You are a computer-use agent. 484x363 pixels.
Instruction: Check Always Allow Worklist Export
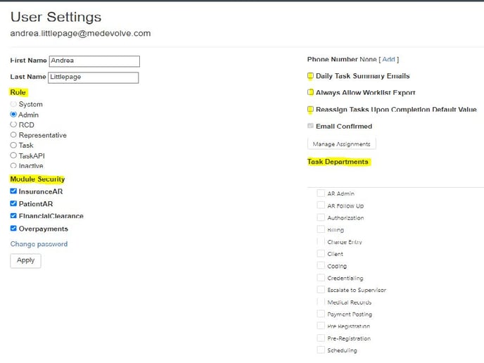[x=310, y=93]
